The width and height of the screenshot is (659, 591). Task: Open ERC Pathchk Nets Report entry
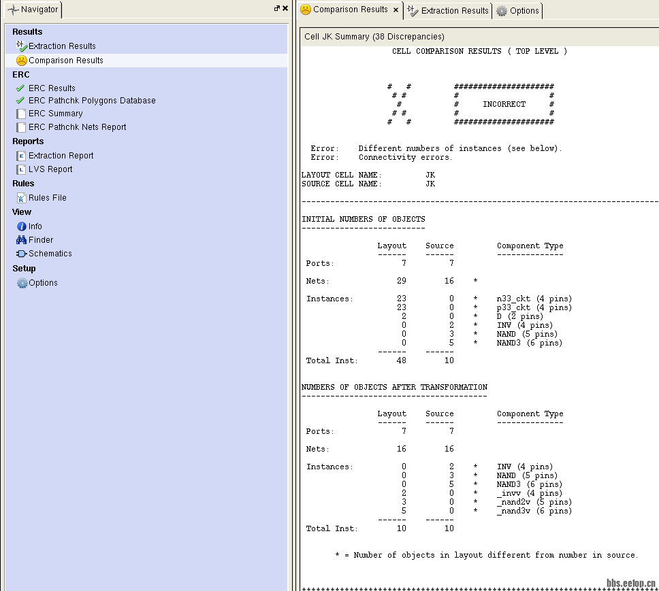pos(78,127)
